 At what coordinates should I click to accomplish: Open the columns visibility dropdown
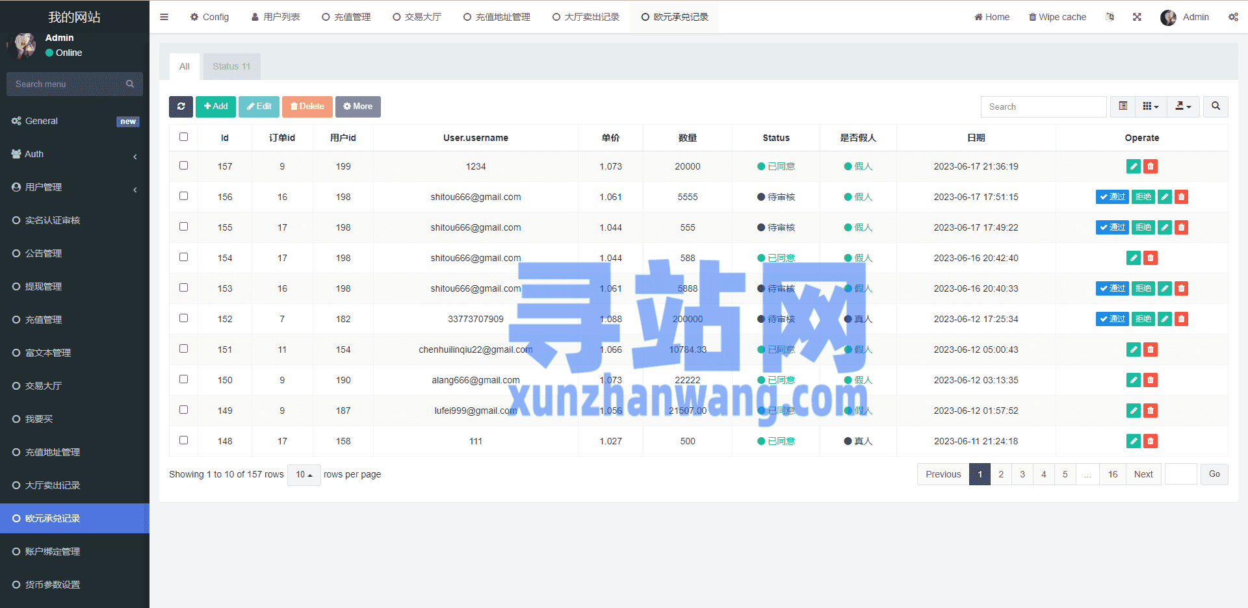[1150, 107]
